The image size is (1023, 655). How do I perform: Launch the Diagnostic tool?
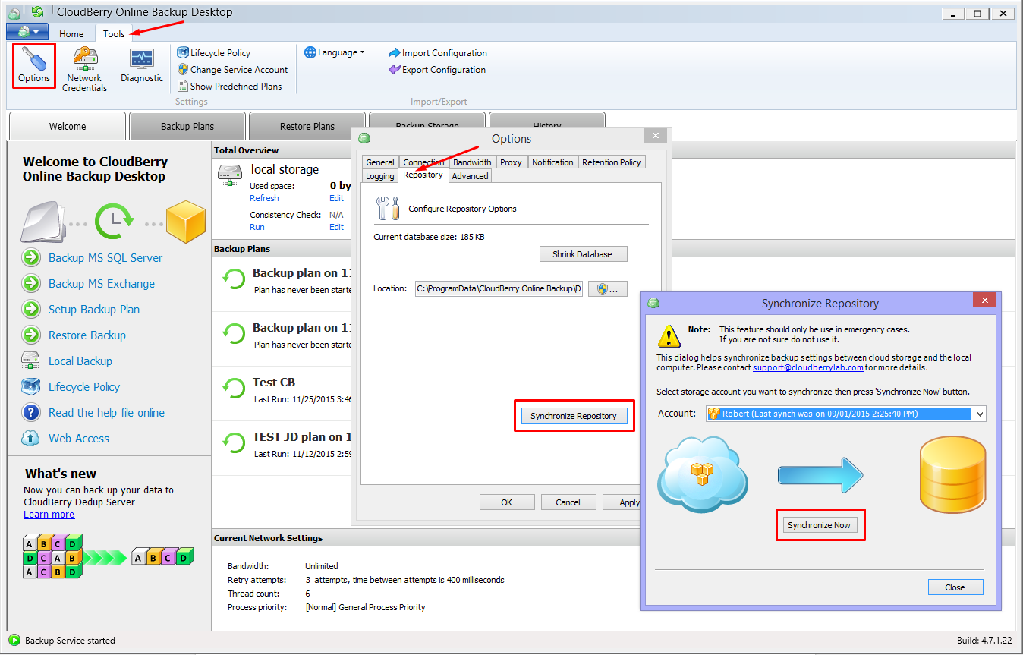(141, 65)
